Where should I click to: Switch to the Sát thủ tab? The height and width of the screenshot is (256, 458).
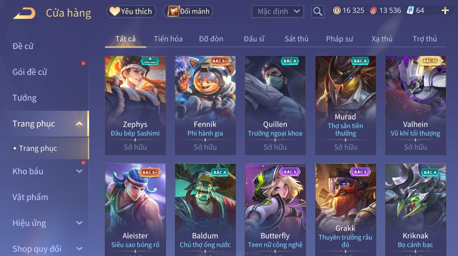[x=296, y=39]
